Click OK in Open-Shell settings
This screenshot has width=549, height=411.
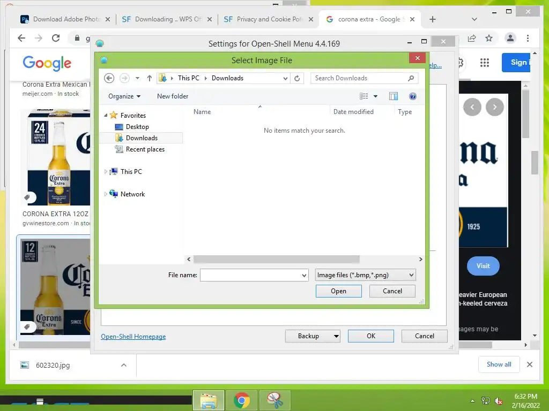pyautogui.click(x=371, y=336)
